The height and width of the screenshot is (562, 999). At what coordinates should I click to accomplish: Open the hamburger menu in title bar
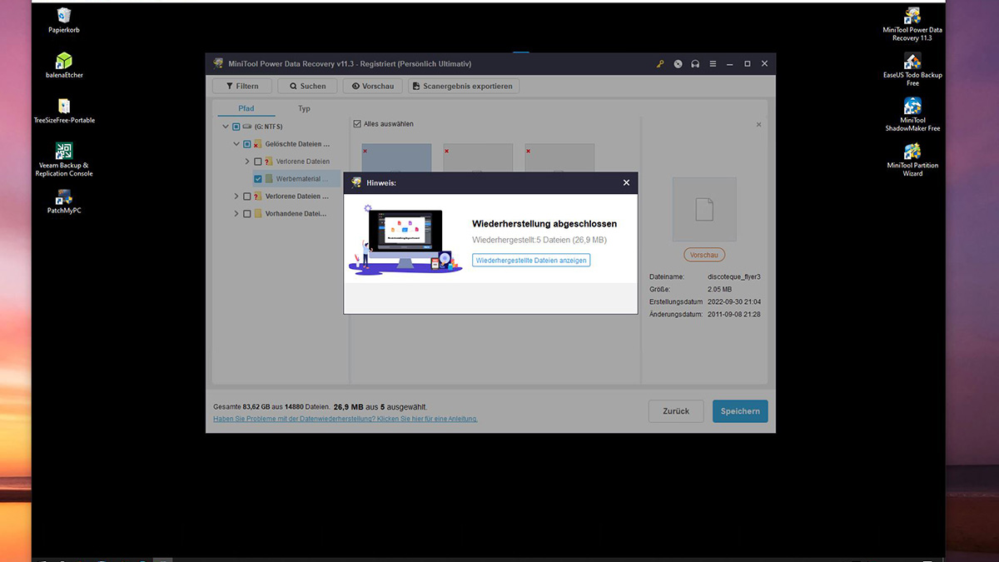pyautogui.click(x=713, y=64)
